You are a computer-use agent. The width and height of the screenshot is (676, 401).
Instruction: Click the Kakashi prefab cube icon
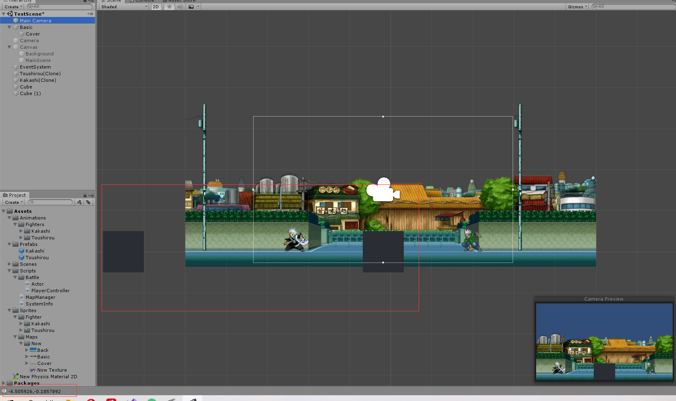click(x=22, y=251)
